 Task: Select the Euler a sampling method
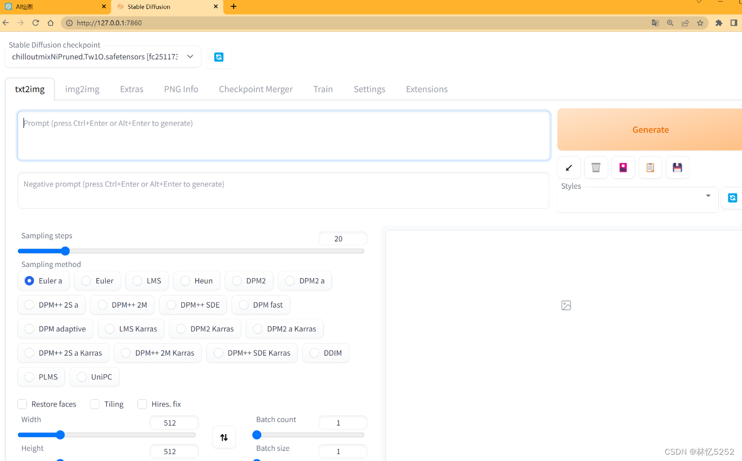point(43,281)
